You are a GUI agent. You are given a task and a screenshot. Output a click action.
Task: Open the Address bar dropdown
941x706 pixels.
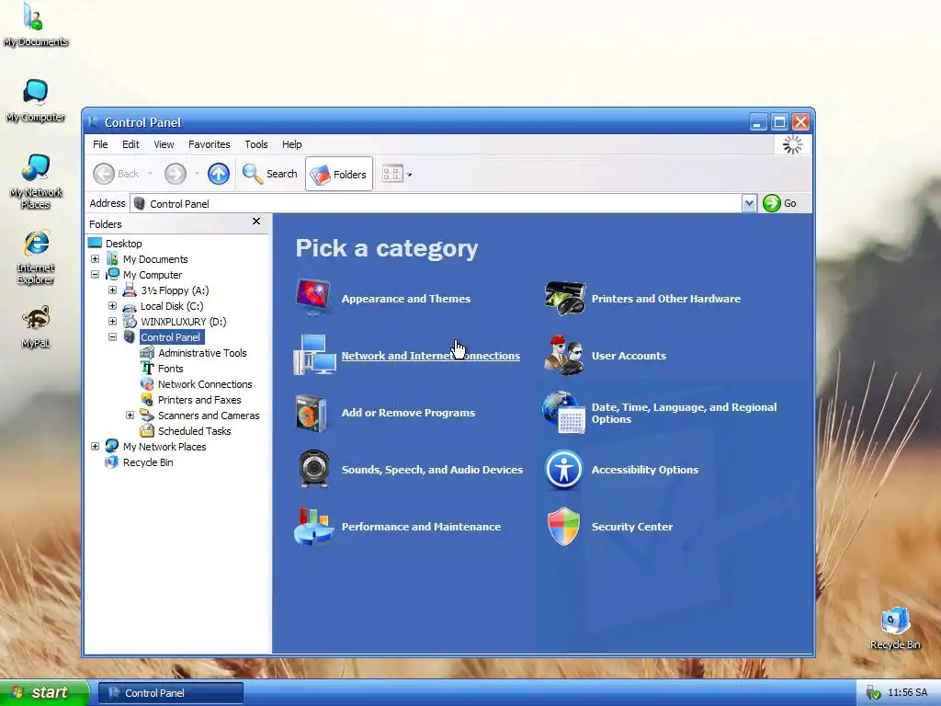pyautogui.click(x=749, y=203)
